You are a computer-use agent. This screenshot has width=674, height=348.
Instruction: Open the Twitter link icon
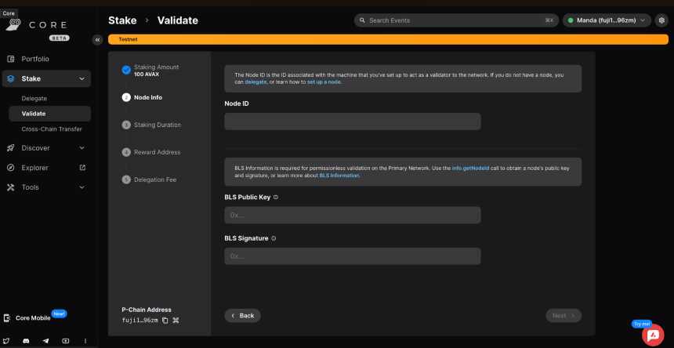point(6,341)
